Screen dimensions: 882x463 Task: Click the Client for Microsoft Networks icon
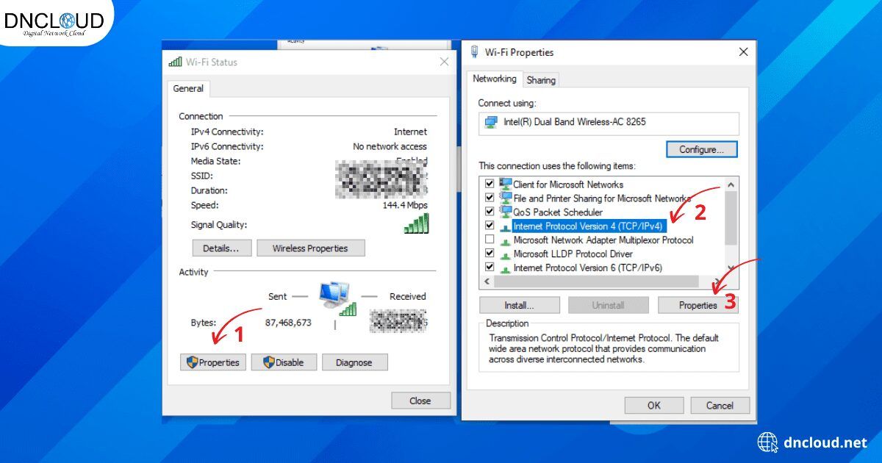(505, 184)
